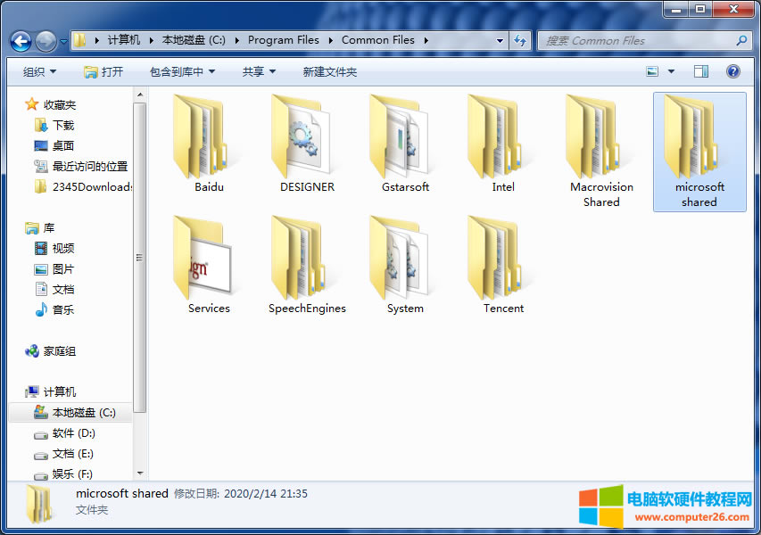Open the DESIGNER folder
Image resolution: width=761 pixels, height=535 pixels.
(x=307, y=144)
